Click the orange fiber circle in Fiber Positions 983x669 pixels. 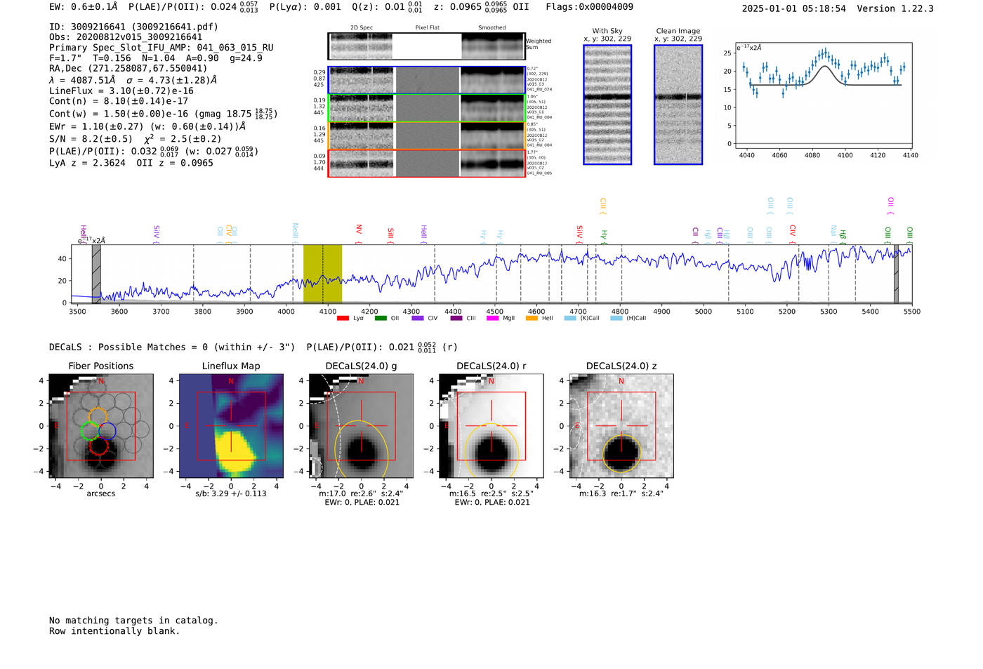pyautogui.click(x=98, y=416)
